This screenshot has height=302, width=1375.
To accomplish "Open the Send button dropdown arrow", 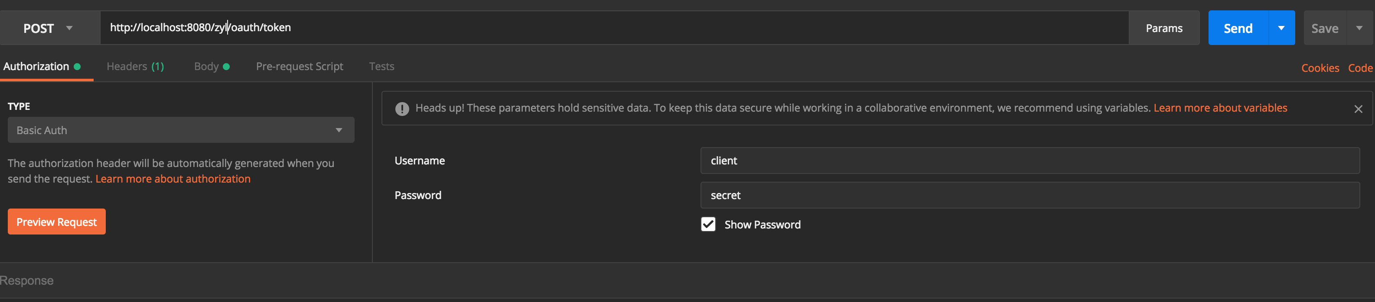I will 1281,28.
